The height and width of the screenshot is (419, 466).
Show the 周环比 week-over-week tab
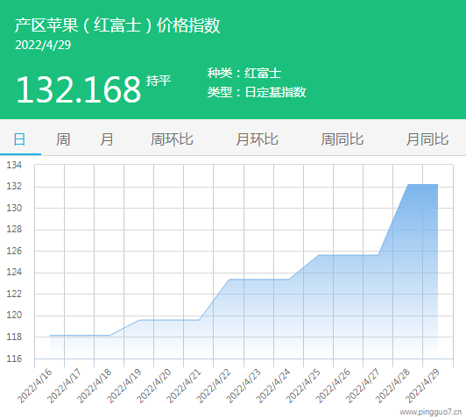click(x=172, y=139)
